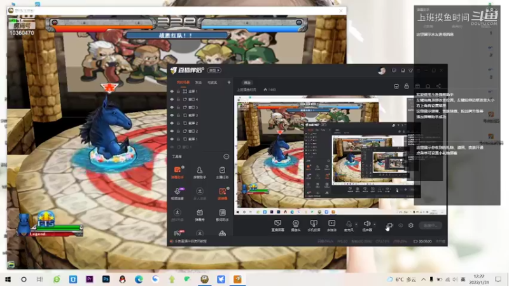Viewport: 509px width, 286px height.
Task: Toggle the lock on the 全屏 1 source
Action: (x=178, y=92)
